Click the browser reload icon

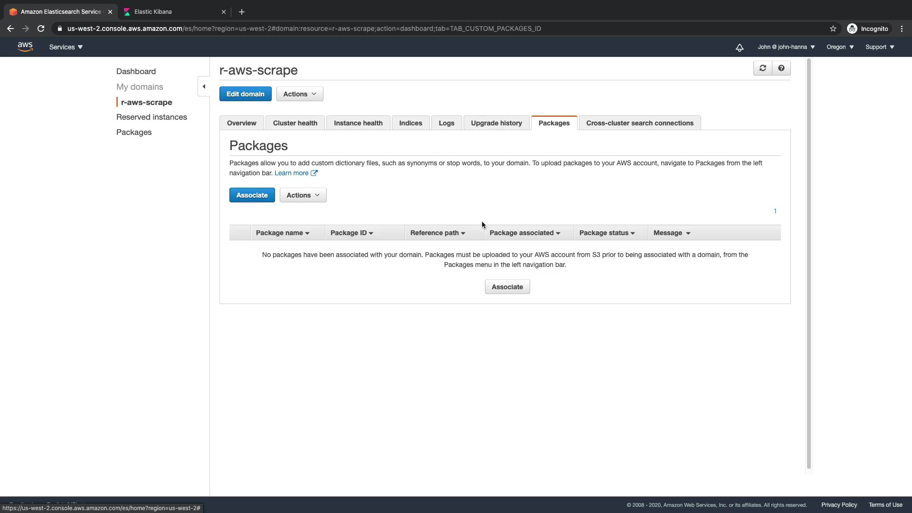[x=41, y=28]
